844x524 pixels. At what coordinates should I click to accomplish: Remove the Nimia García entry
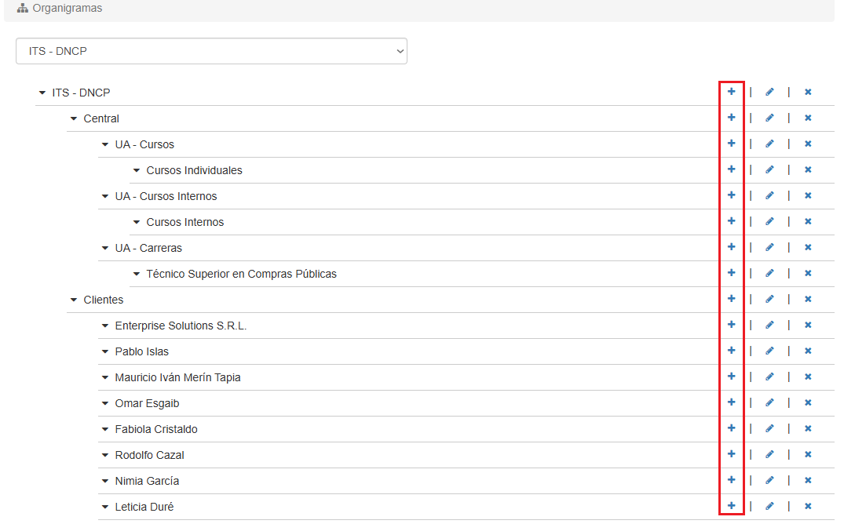coord(807,480)
